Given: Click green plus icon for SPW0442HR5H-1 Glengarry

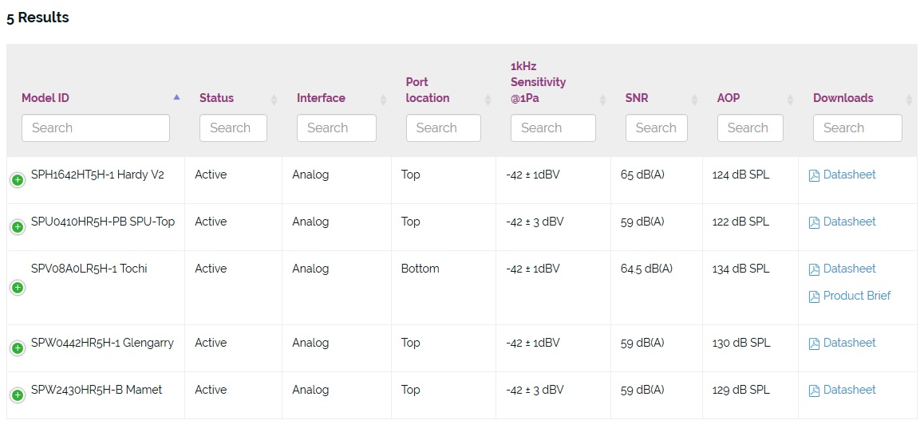Looking at the screenshot, I should pos(18,348).
